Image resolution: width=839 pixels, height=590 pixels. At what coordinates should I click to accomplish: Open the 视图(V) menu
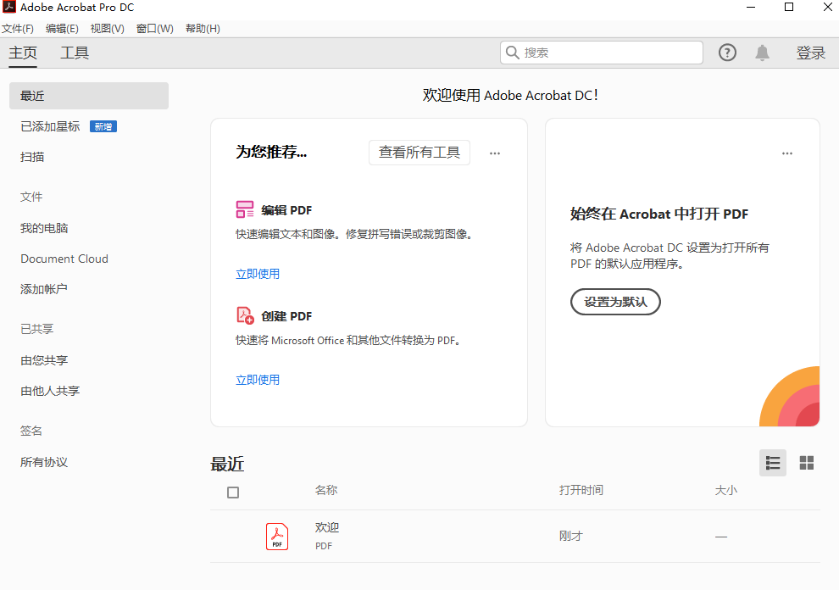[x=107, y=29]
